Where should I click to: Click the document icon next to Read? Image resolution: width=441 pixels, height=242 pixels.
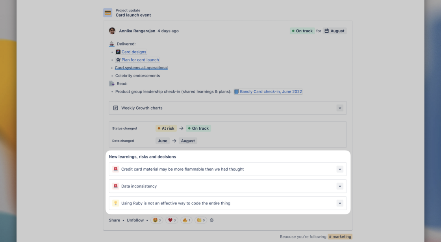(111, 83)
